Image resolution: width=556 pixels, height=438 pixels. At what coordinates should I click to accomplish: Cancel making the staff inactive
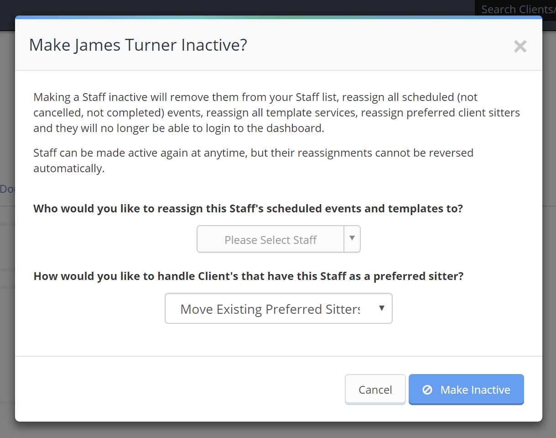tap(375, 390)
